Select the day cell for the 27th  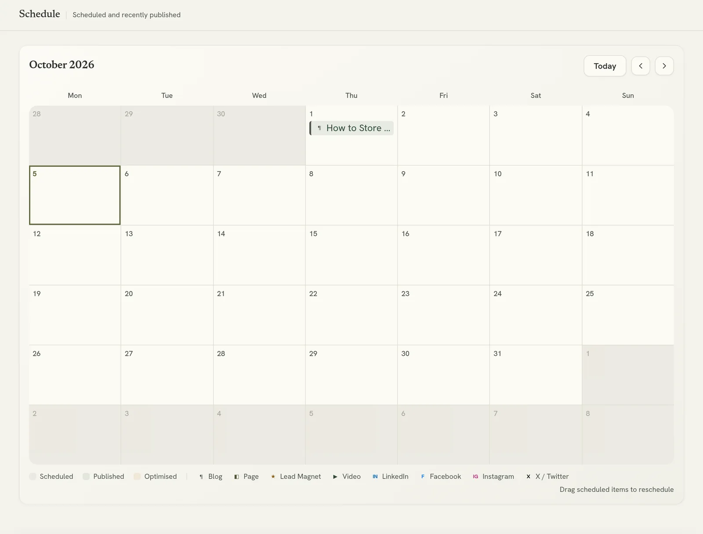[167, 375]
